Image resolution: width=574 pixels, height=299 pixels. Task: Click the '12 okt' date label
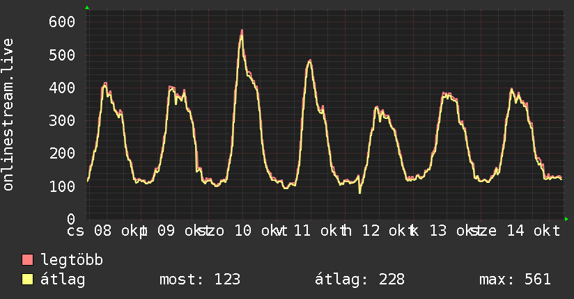pyautogui.click(x=388, y=231)
